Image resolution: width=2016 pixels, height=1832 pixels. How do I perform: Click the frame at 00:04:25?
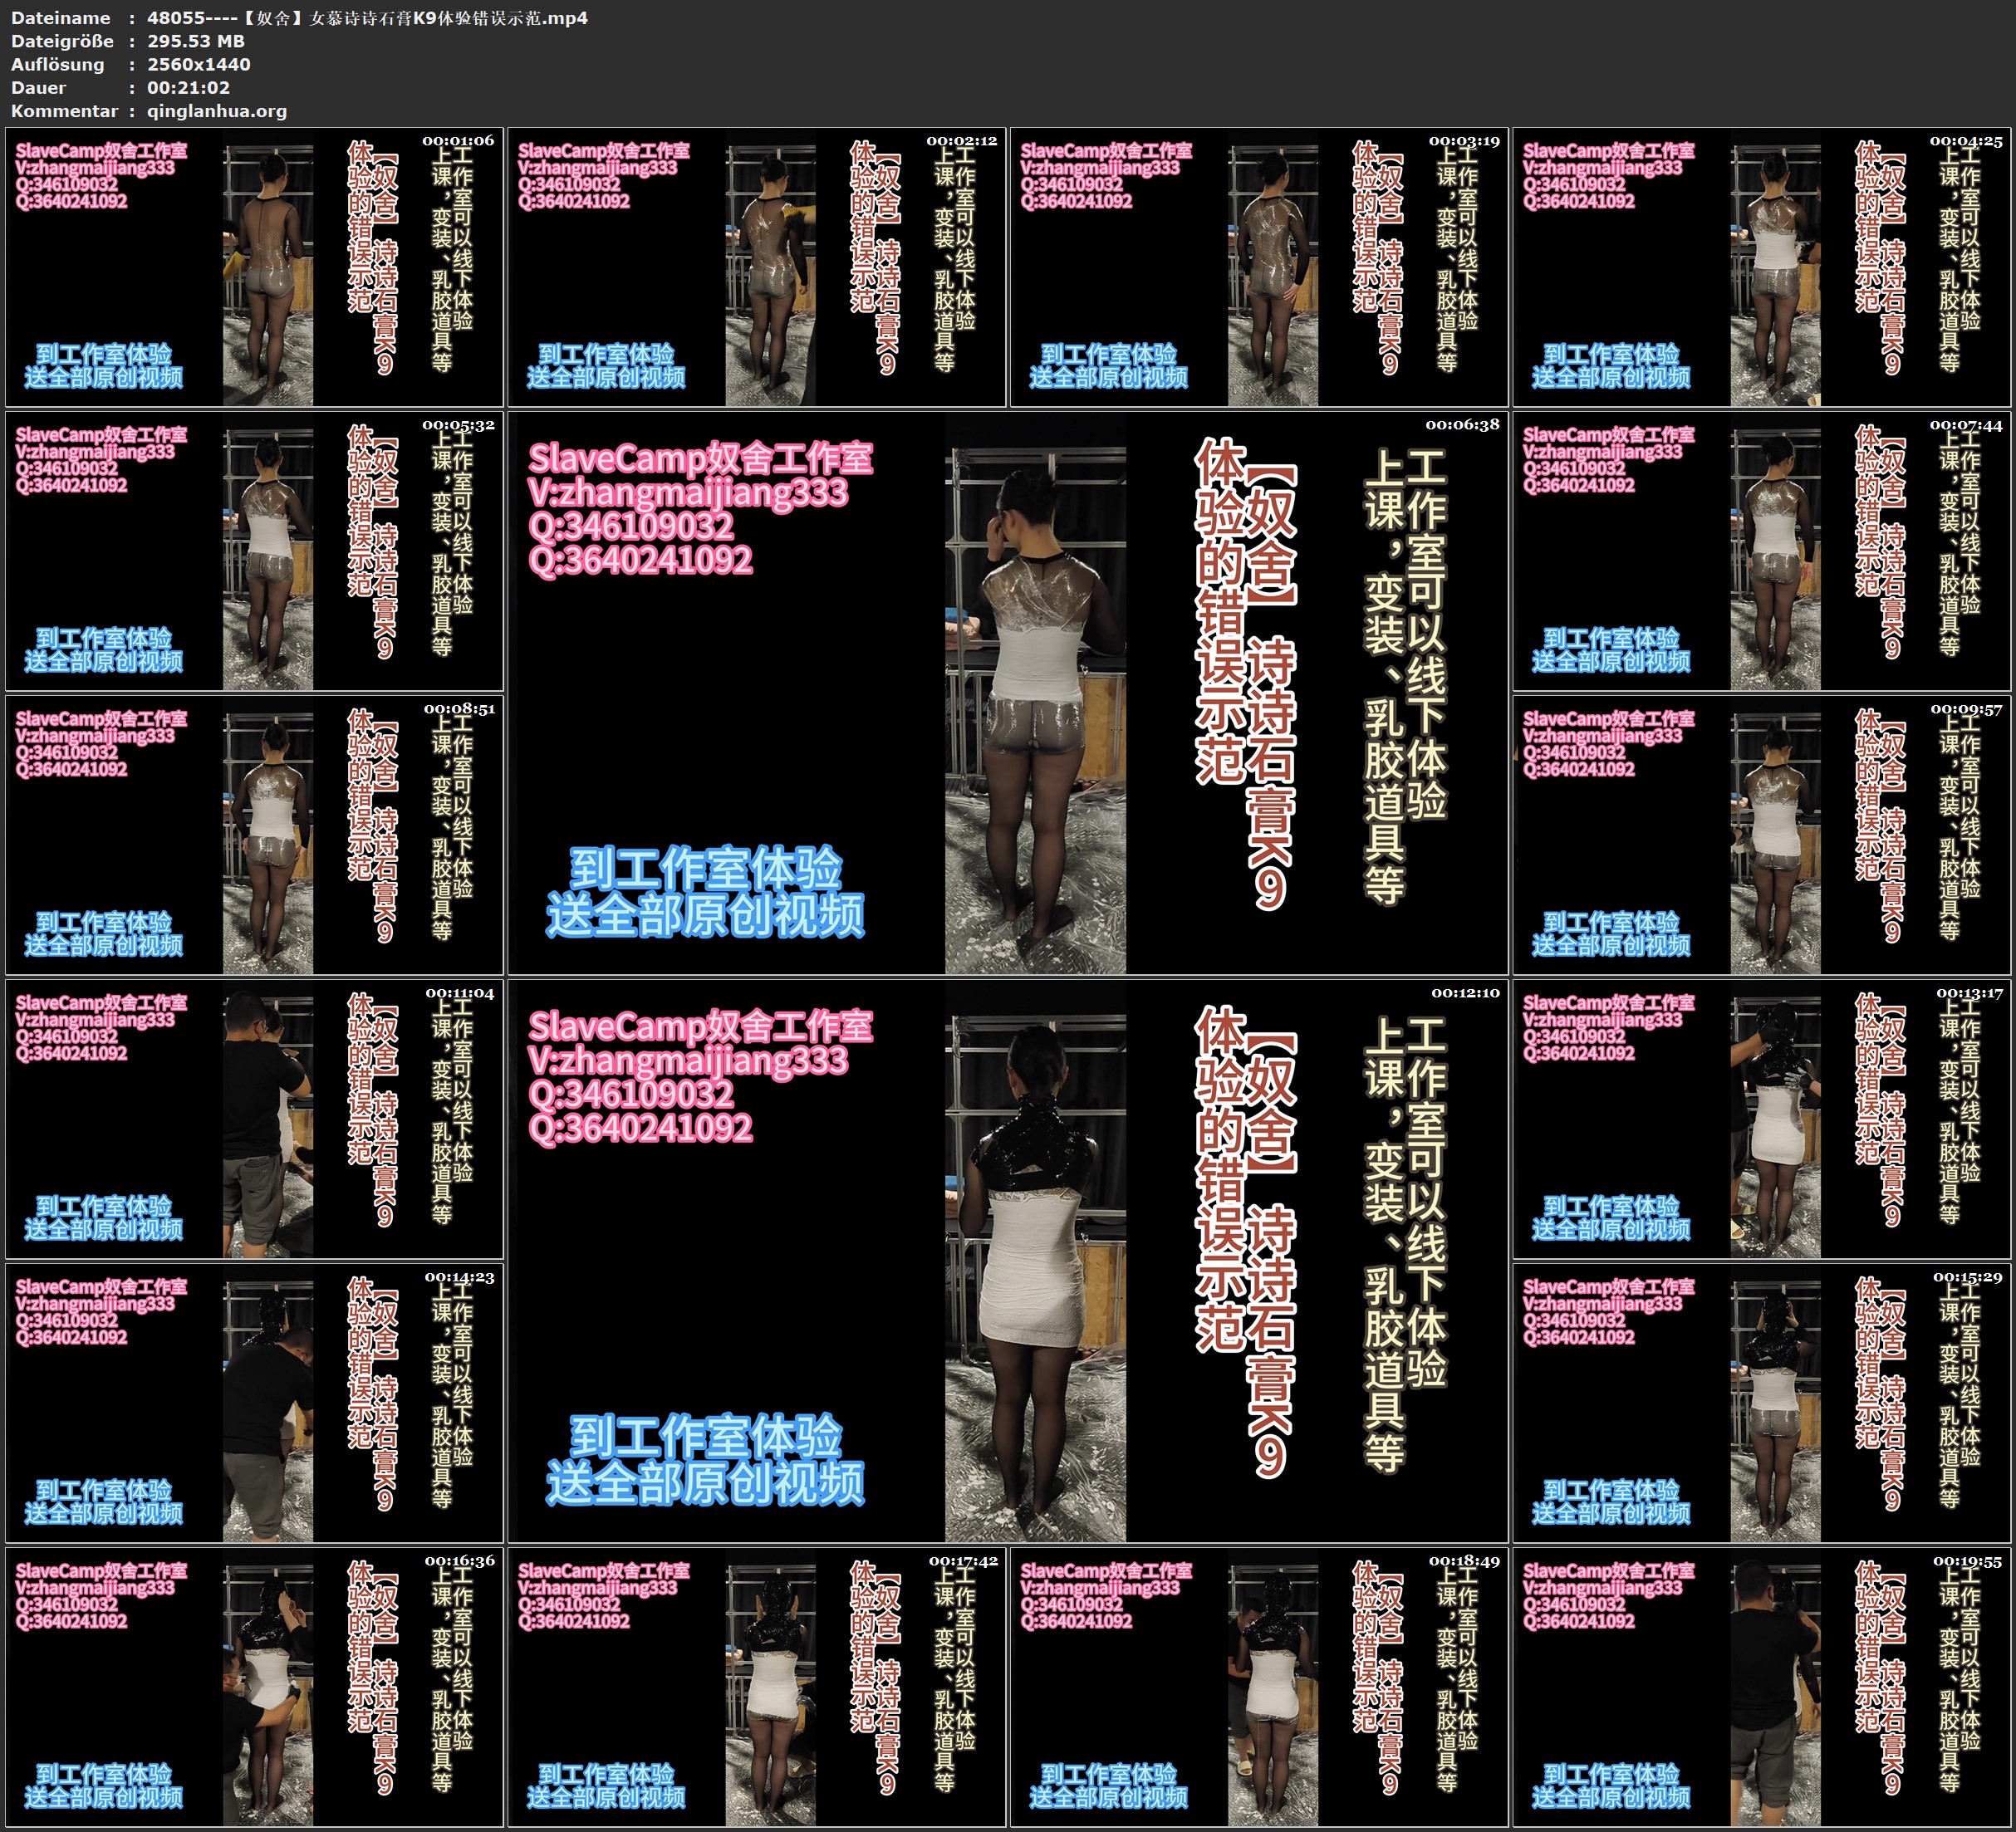1762,267
